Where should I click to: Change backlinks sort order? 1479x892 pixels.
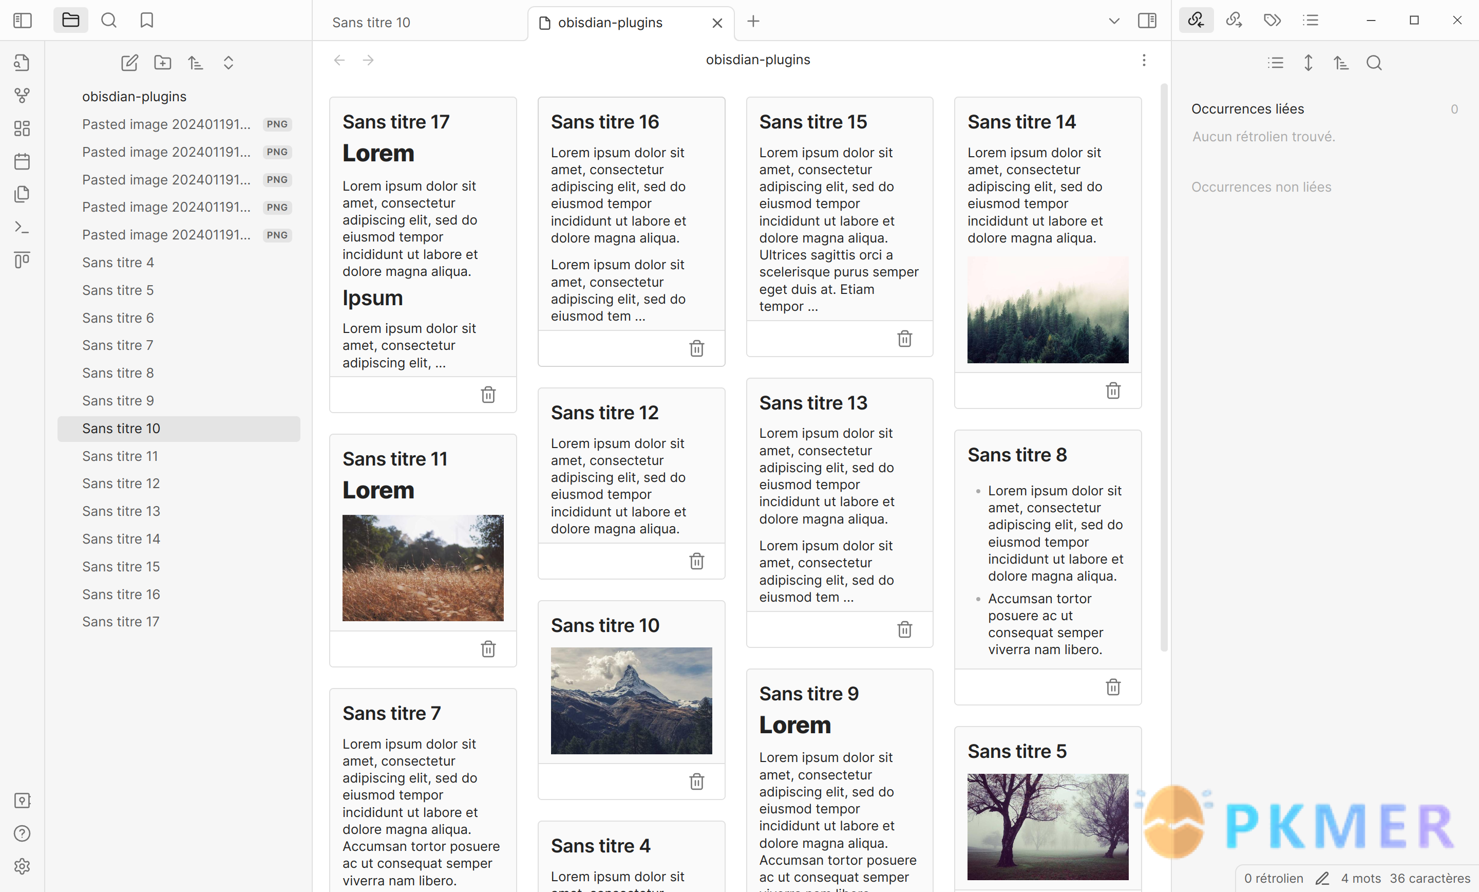point(1341,63)
